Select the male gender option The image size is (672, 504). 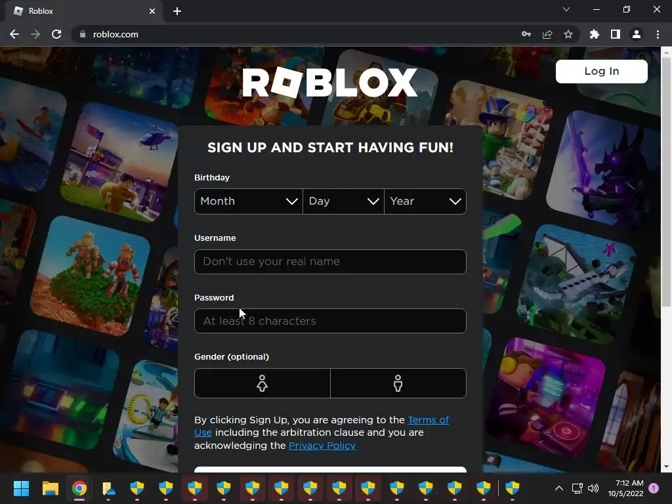398,383
